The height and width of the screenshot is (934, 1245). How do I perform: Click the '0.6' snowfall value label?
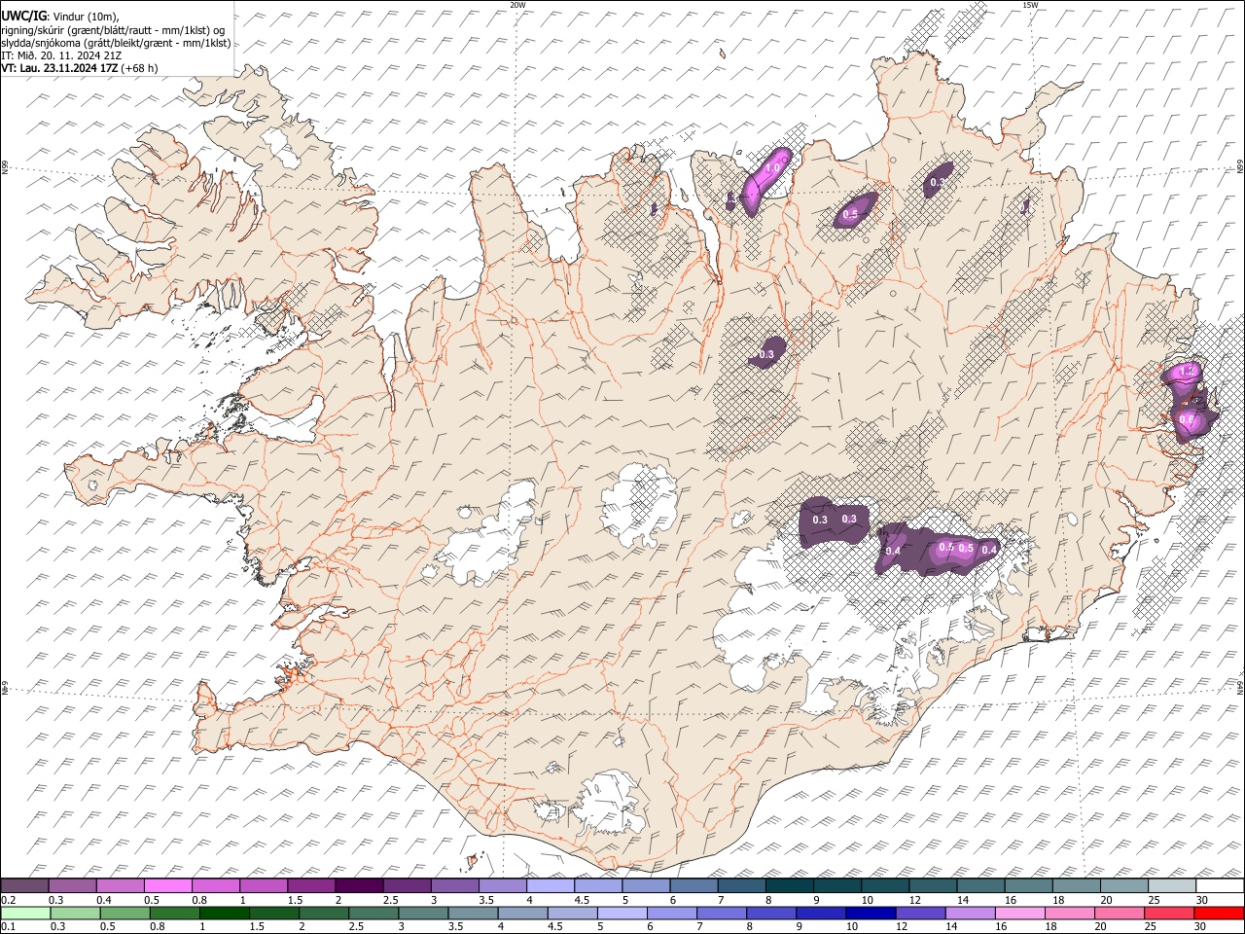point(1187,418)
